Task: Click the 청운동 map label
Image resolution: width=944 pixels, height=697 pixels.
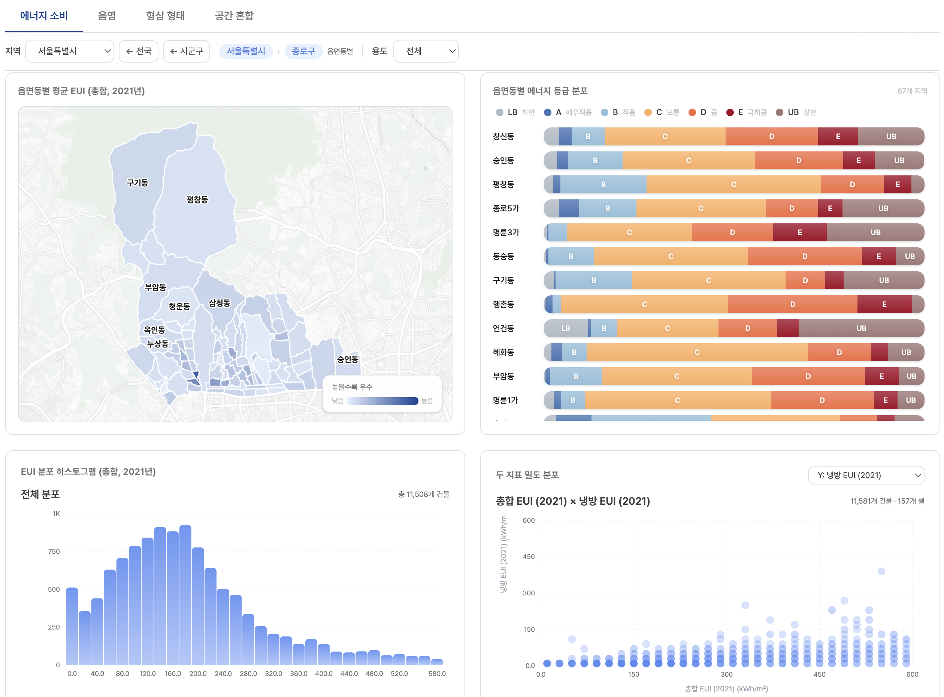Action: click(x=180, y=307)
